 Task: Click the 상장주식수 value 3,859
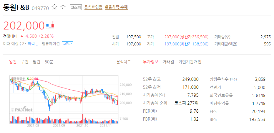260,79
